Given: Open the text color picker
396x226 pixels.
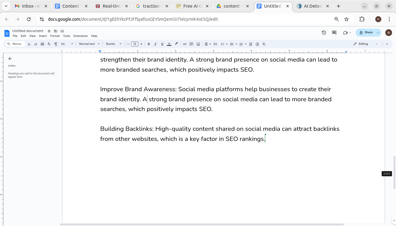Looking at the screenshot, I should pyautogui.click(x=169, y=44).
